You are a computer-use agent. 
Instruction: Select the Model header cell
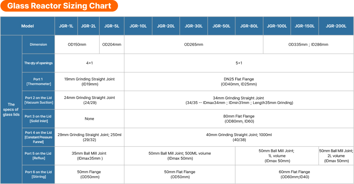[28, 26]
